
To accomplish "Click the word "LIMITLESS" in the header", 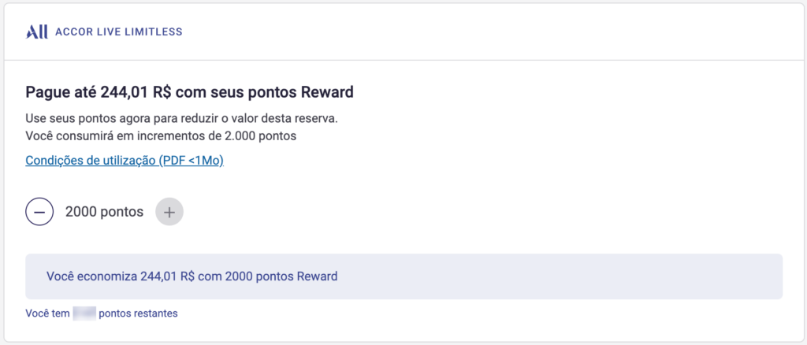I will pyautogui.click(x=156, y=32).
